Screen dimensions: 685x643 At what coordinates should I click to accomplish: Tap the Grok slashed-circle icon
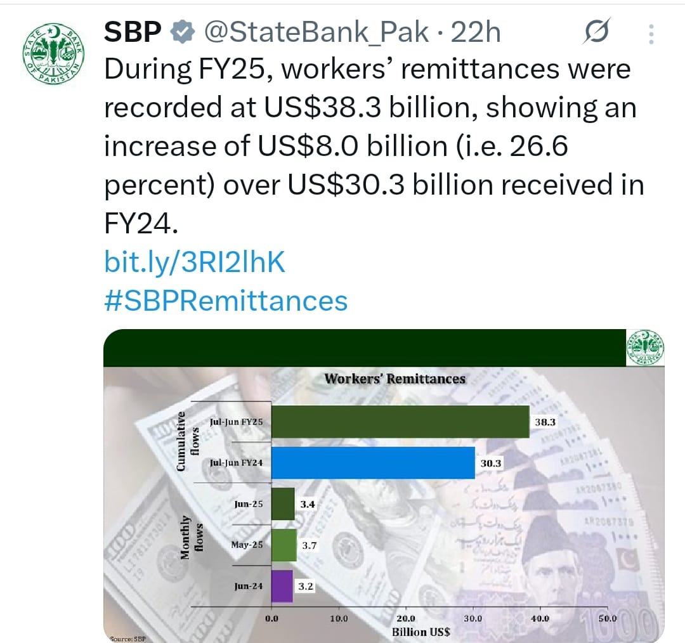pyautogui.click(x=596, y=32)
